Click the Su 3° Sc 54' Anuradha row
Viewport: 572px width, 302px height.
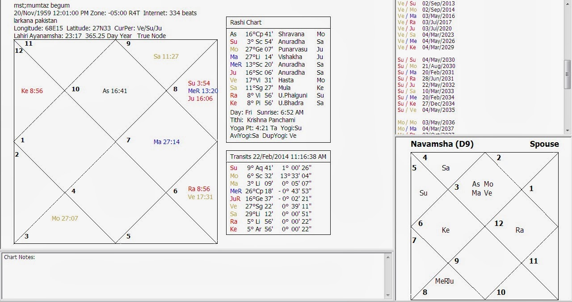(278, 42)
